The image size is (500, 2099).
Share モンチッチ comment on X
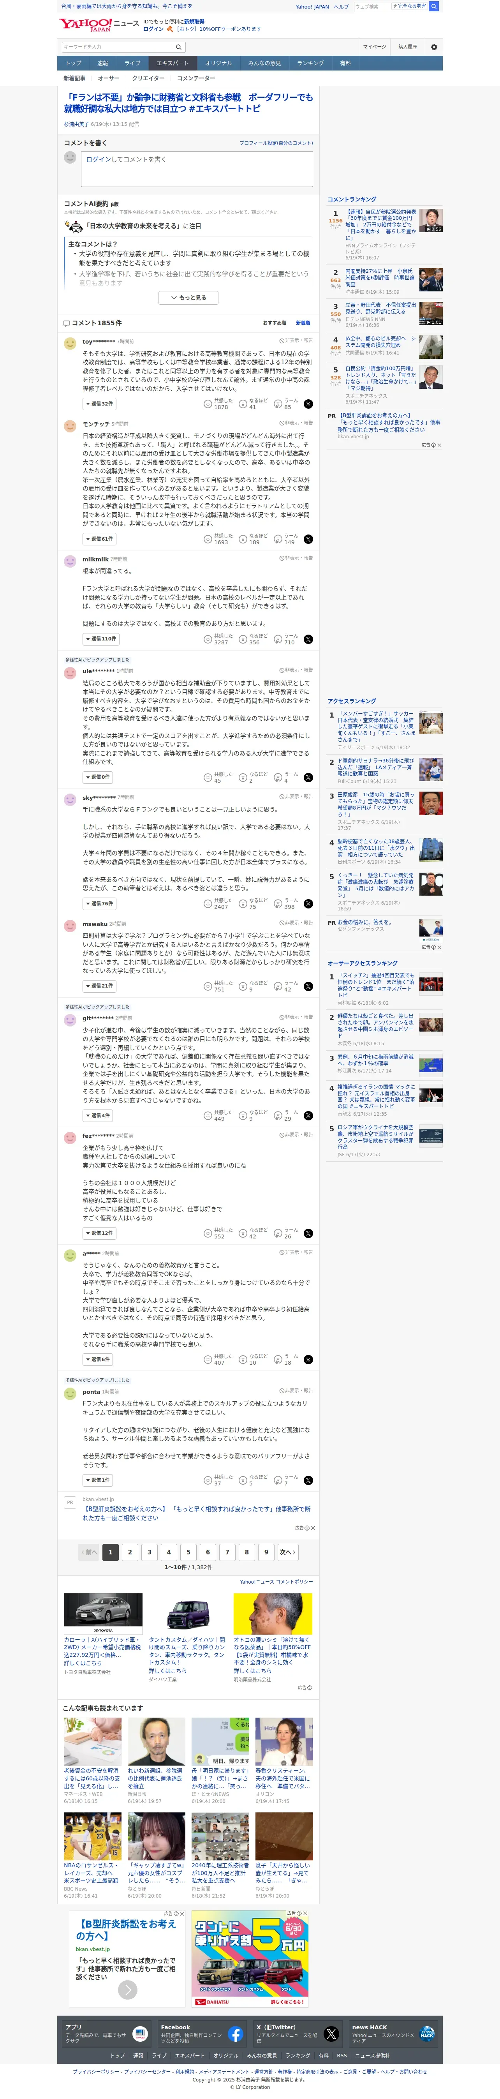[x=308, y=539]
